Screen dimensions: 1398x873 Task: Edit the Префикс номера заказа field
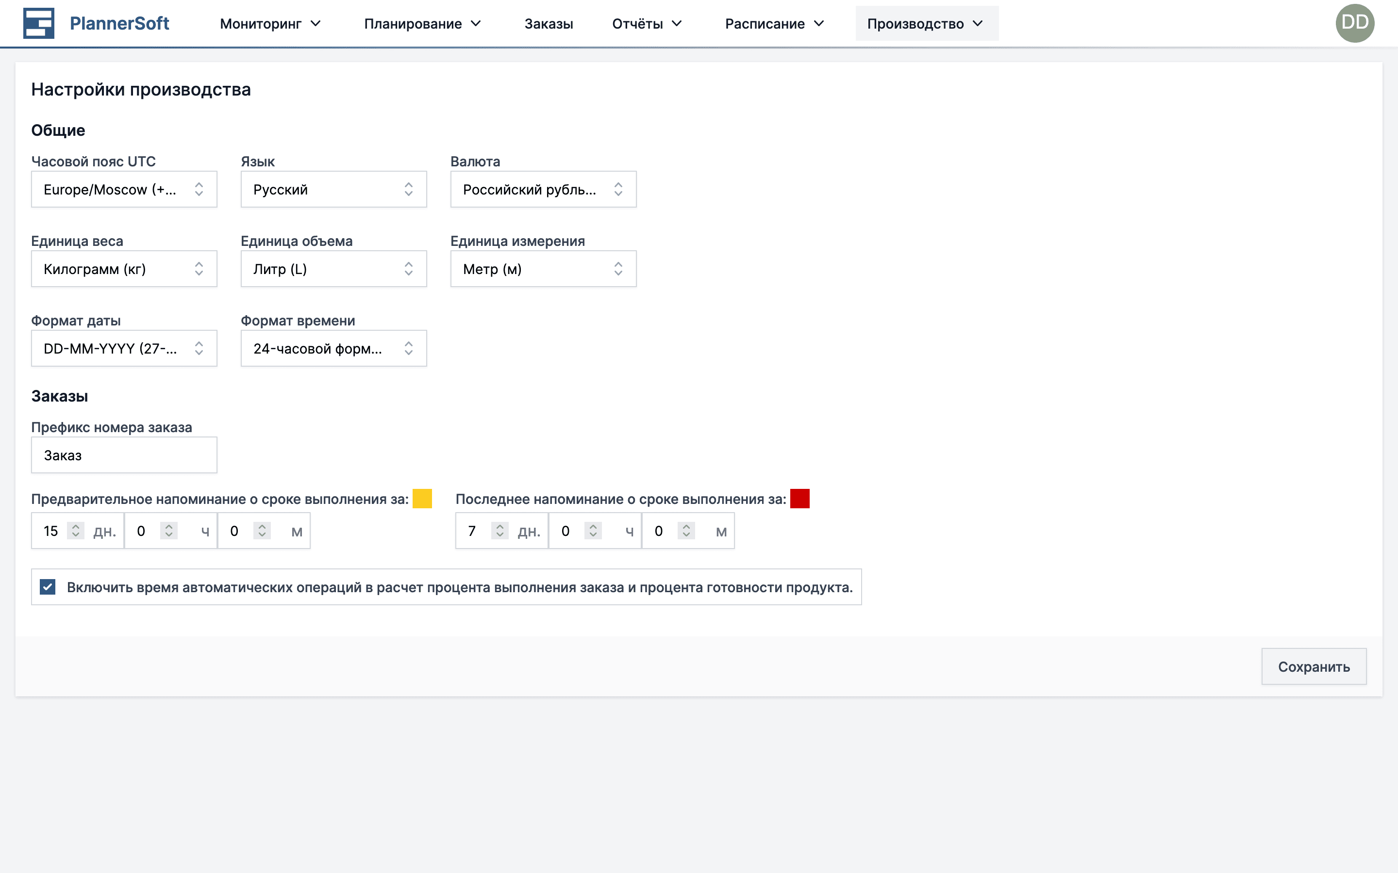click(124, 455)
